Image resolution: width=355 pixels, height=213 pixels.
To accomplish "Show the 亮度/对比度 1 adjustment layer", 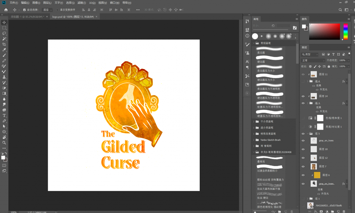I will click(303, 127).
